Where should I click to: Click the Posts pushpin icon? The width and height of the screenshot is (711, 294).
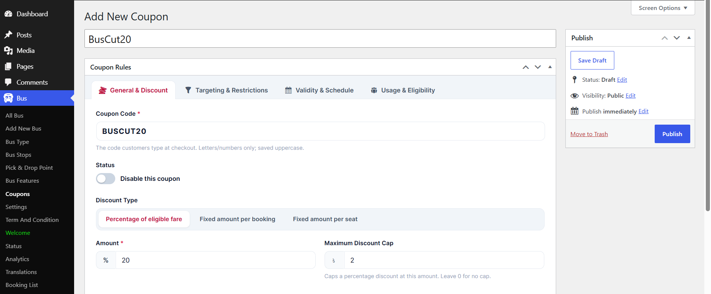click(9, 35)
